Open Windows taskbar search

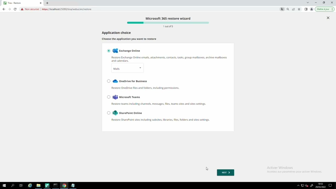13,186
